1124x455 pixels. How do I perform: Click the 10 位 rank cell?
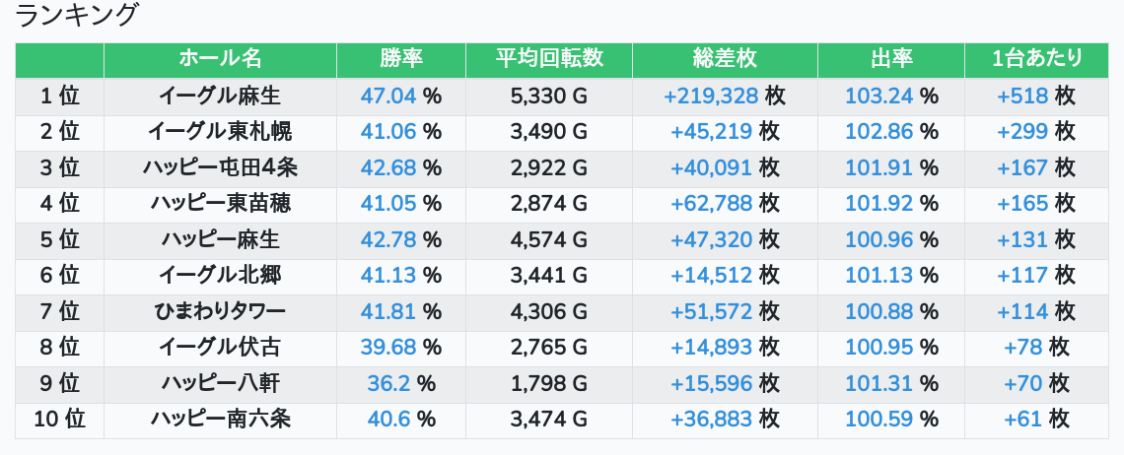59,420
